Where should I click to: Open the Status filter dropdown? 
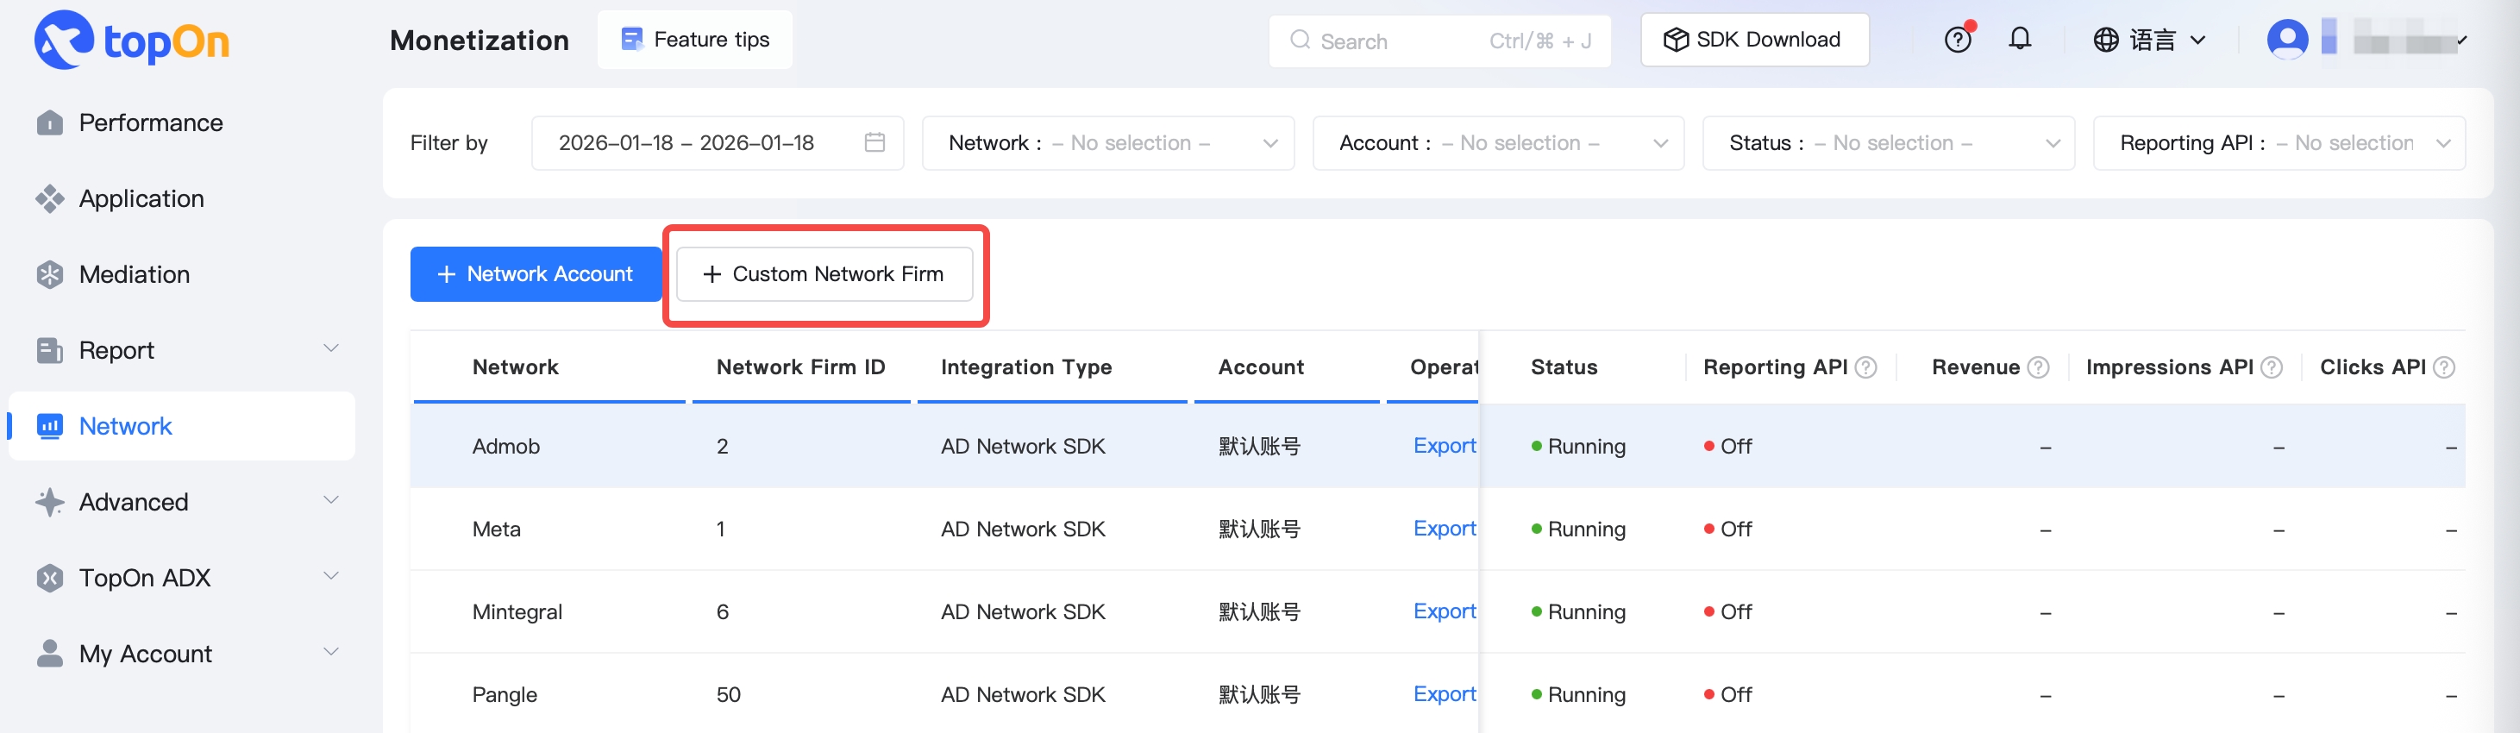(1888, 143)
